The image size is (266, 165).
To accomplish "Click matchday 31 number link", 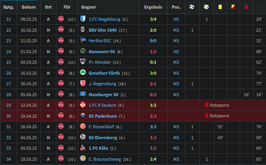I will [9, 126].
